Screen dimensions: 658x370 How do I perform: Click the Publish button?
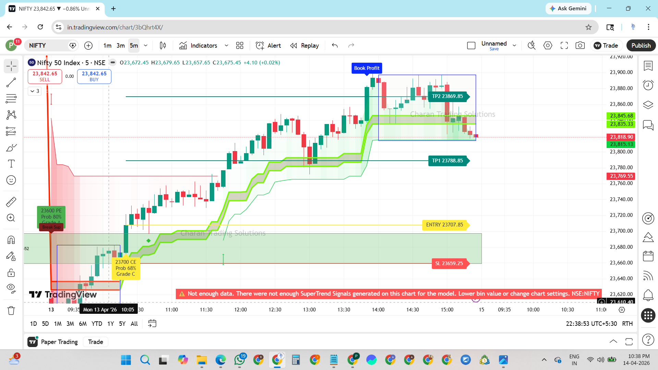click(641, 46)
